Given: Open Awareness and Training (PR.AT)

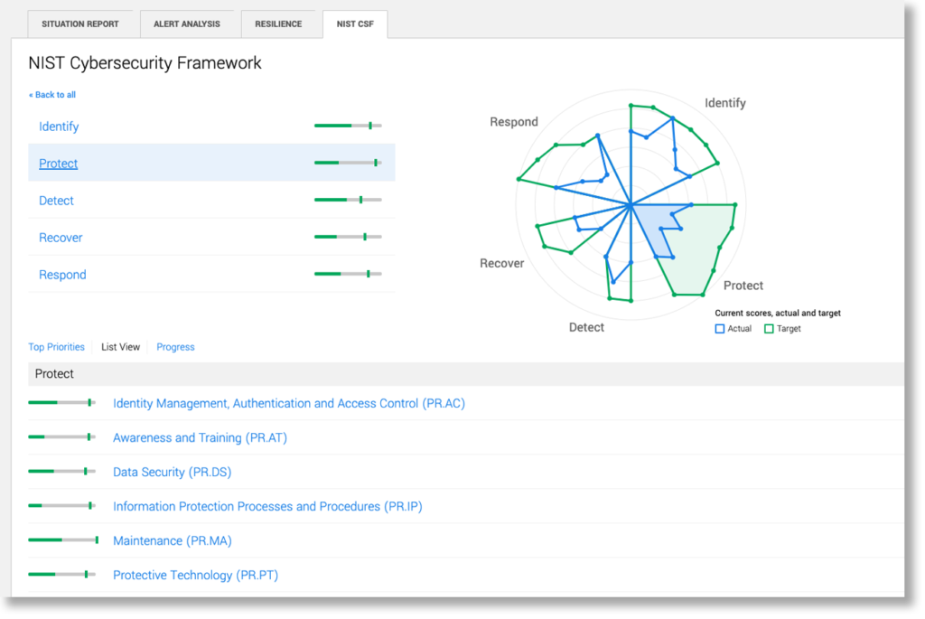Looking at the screenshot, I should (200, 436).
